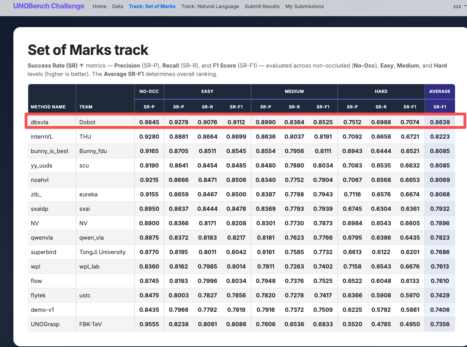The height and width of the screenshot is (347, 467).
Task: Select the NO-OCC group header
Action: pyautogui.click(x=149, y=92)
